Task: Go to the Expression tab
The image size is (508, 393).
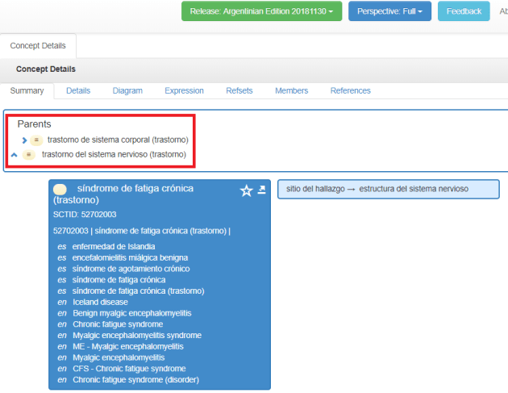Action: pyautogui.click(x=184, y=90)
